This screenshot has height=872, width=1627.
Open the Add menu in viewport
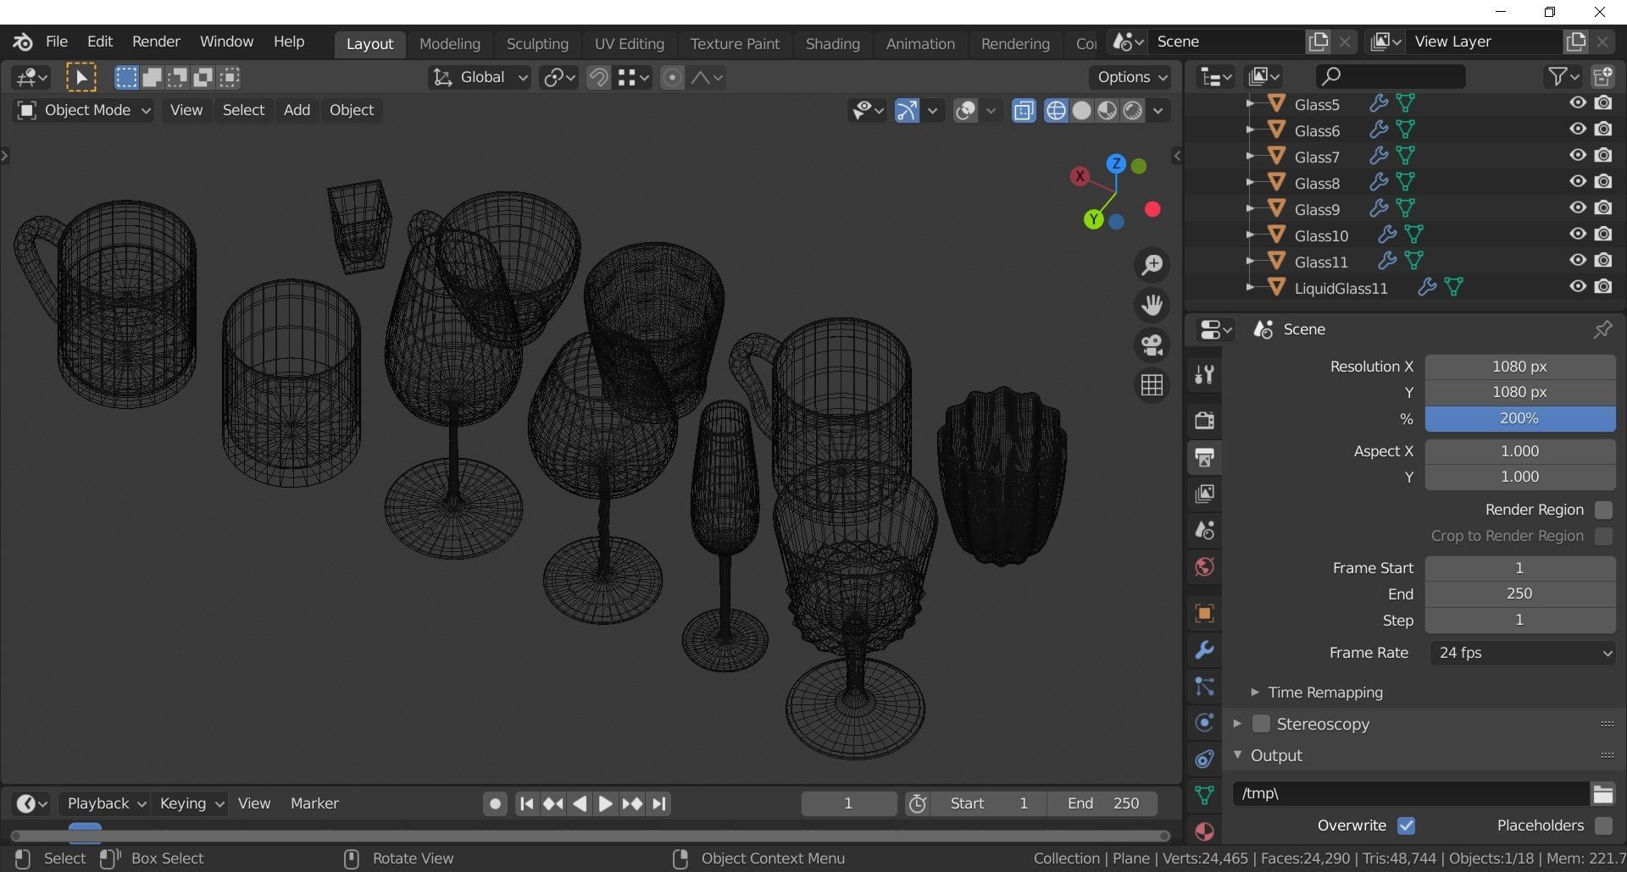click(297, 110)
